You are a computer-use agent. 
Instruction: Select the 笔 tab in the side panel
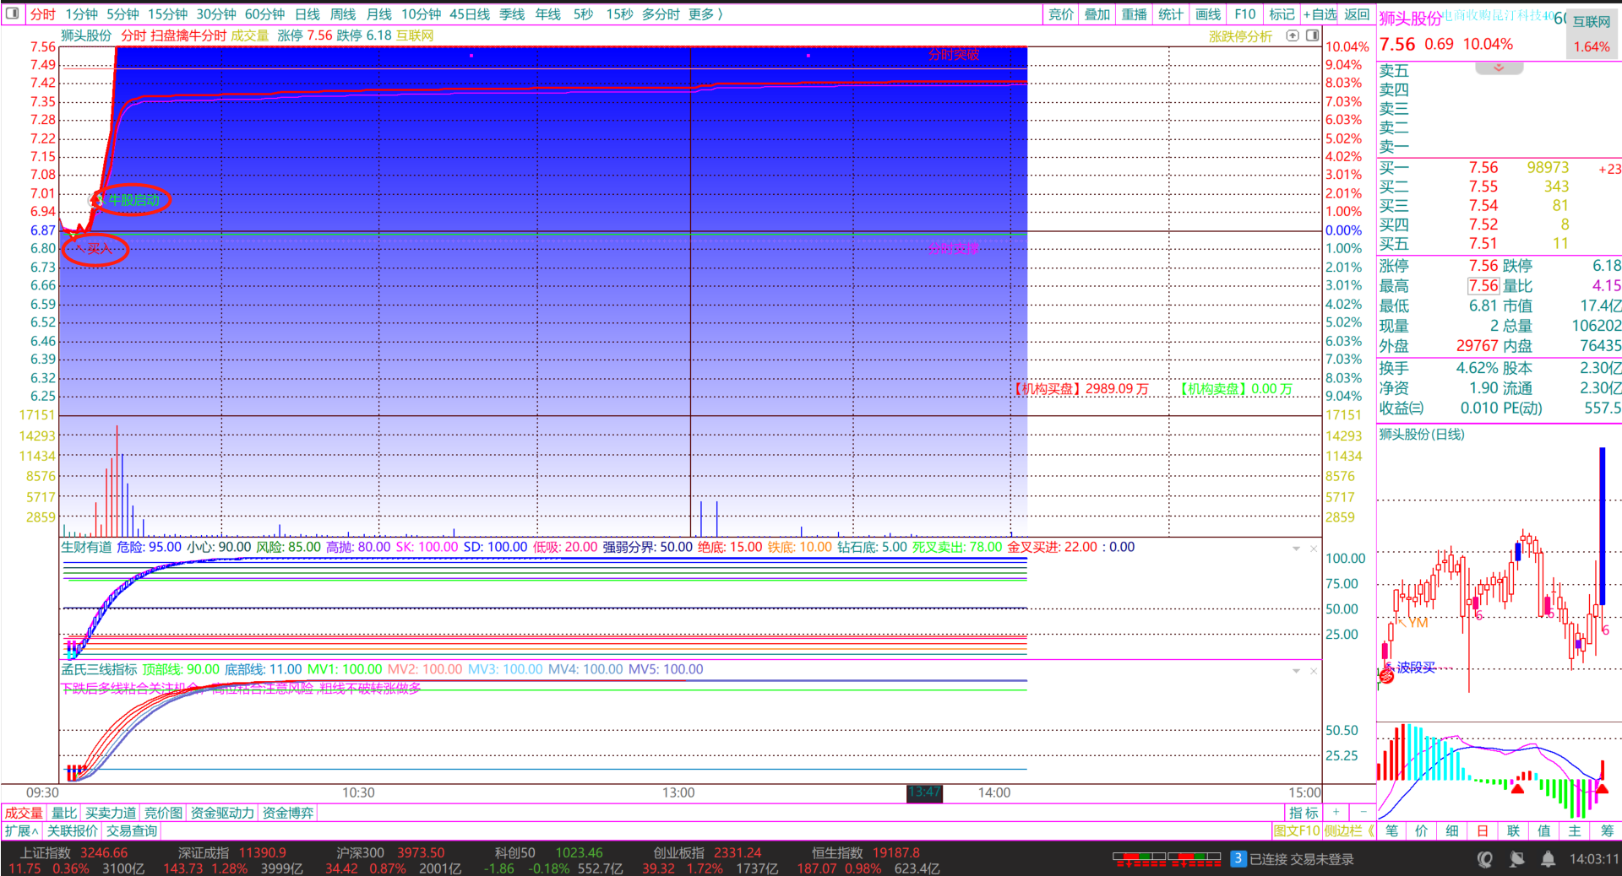coord(1391,831)
